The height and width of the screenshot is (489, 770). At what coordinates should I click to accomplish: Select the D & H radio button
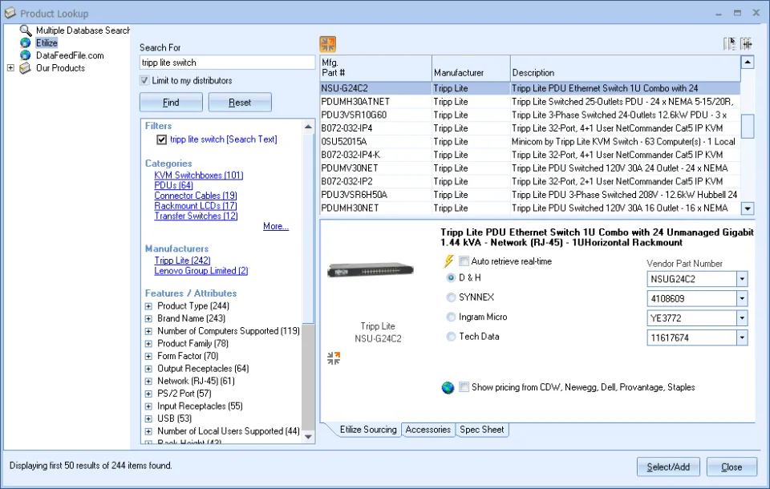click(451, 278)
